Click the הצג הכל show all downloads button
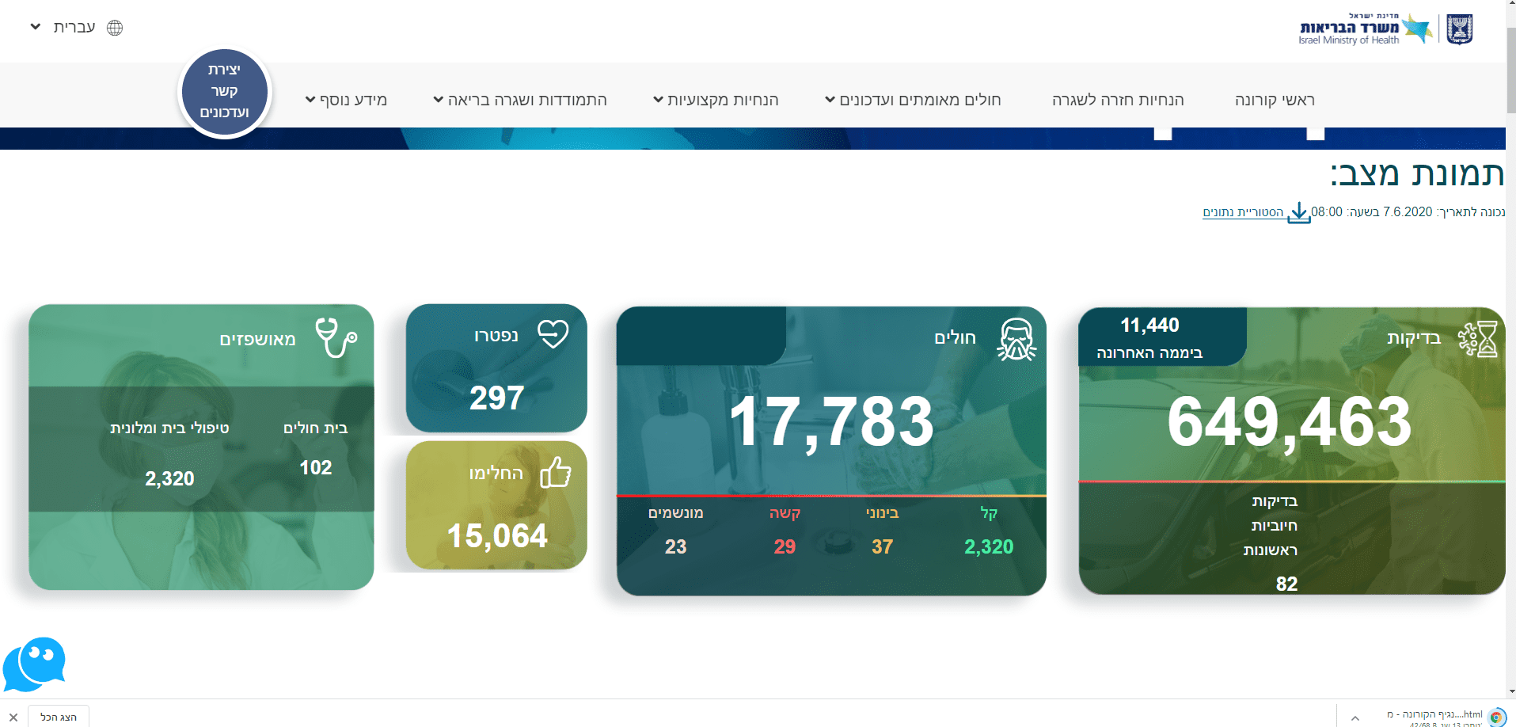 coord(59,717)
